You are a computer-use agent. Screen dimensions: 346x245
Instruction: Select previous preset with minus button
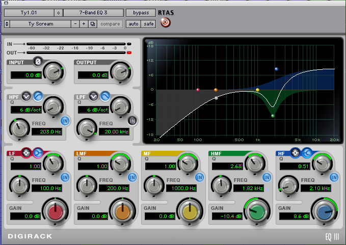pyautogui.click(x=75, y=24)
